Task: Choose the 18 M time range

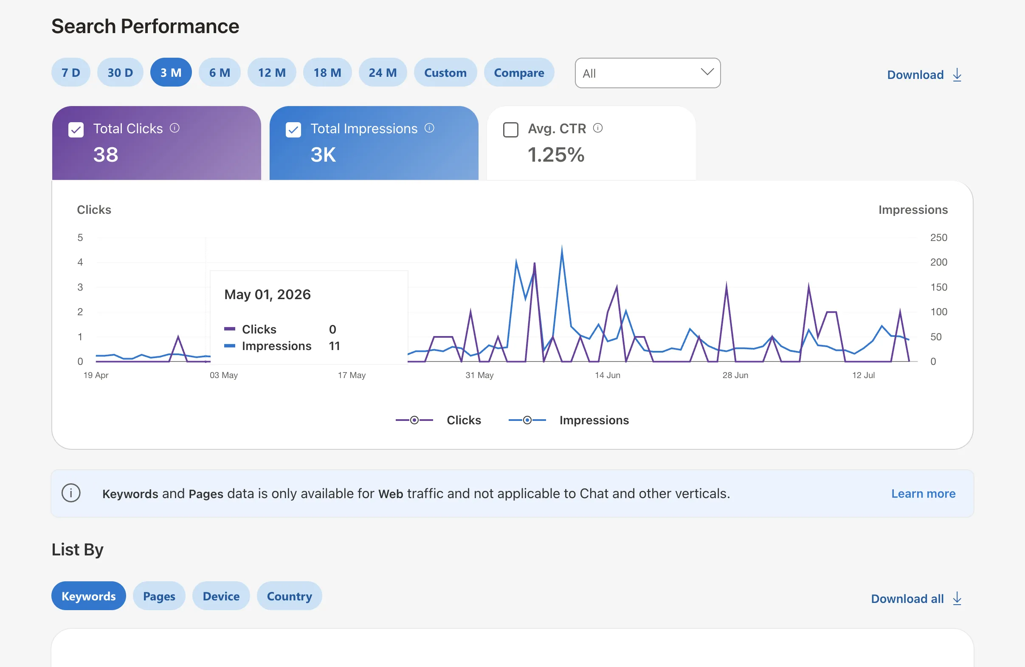Action: coord(327,73)
